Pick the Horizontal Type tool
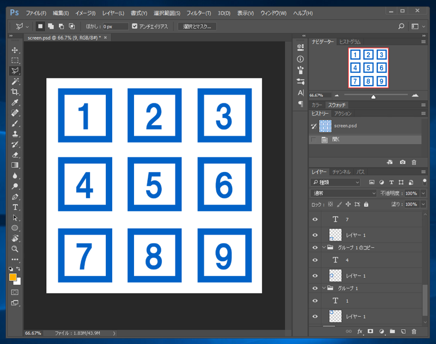 (x=15, y=207)
